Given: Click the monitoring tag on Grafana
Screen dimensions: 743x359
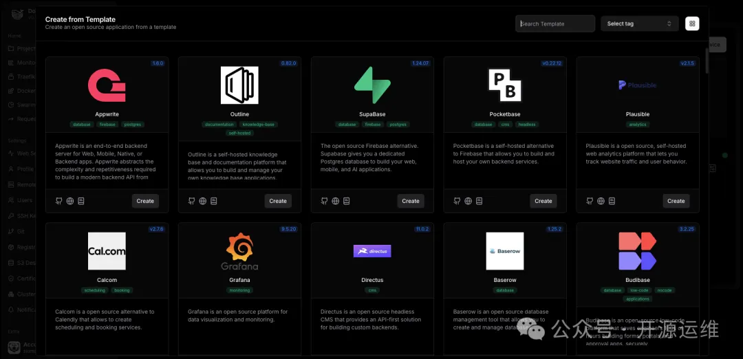Looking at the screenshot, I should (240, 290).
